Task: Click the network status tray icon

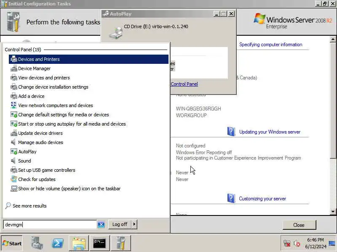Action: pyautogui.click(x=287, y=244)
